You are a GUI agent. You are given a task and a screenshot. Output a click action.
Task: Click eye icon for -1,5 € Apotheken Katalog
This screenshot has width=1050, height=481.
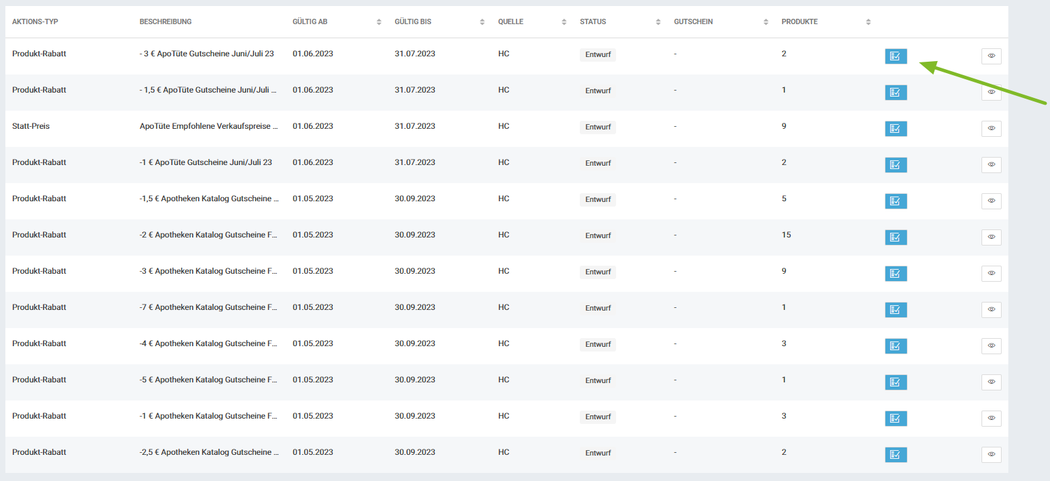click(x=991, y=201)
